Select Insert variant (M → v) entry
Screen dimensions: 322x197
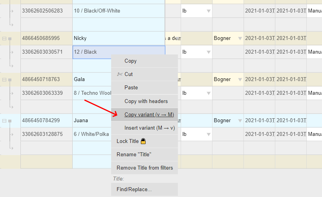click(149, 128)
